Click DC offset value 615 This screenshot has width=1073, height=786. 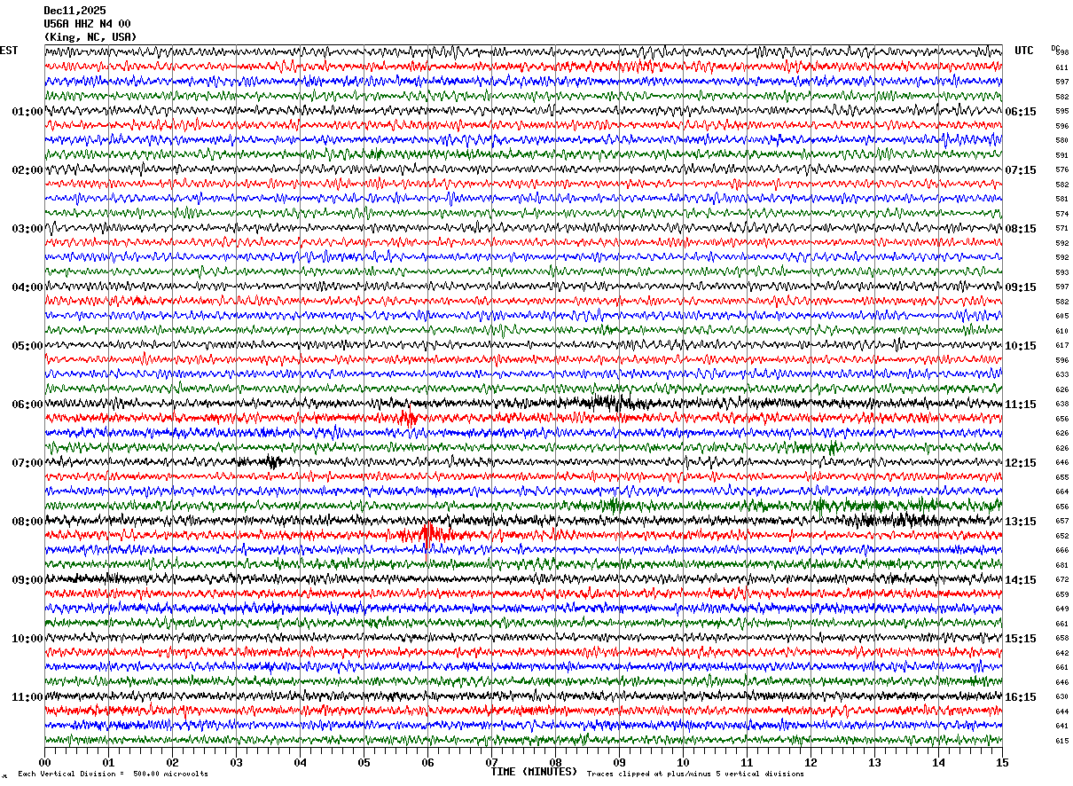[x=1061, y=741]
